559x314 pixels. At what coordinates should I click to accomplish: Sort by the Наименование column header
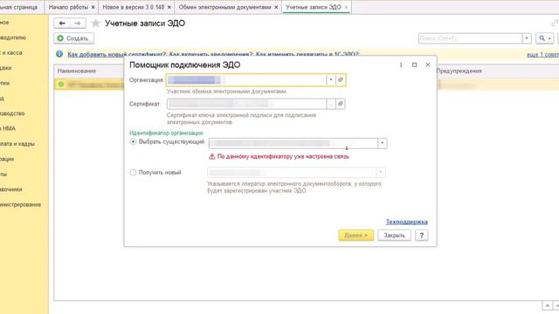coord(77,71)
